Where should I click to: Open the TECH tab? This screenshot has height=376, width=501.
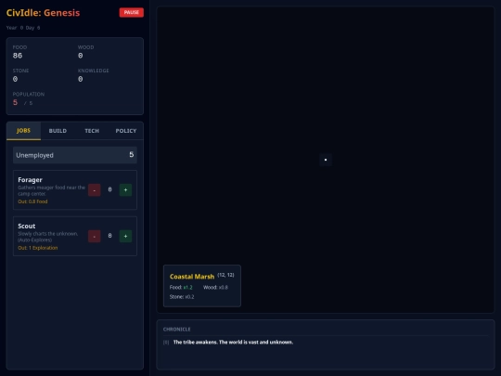92,131
